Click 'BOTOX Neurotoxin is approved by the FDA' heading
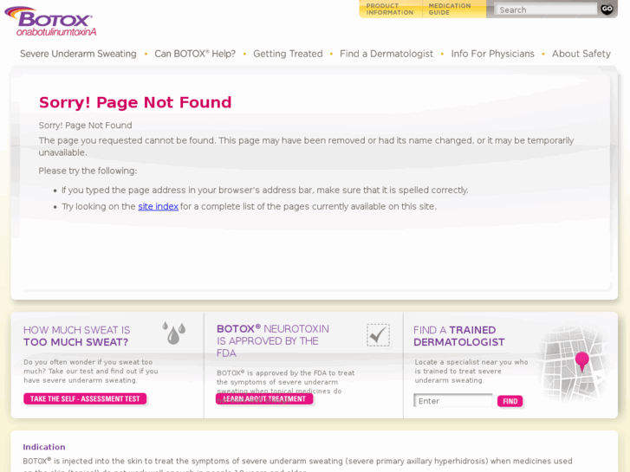Screen dimensions: 630x472 click(273, 341)
